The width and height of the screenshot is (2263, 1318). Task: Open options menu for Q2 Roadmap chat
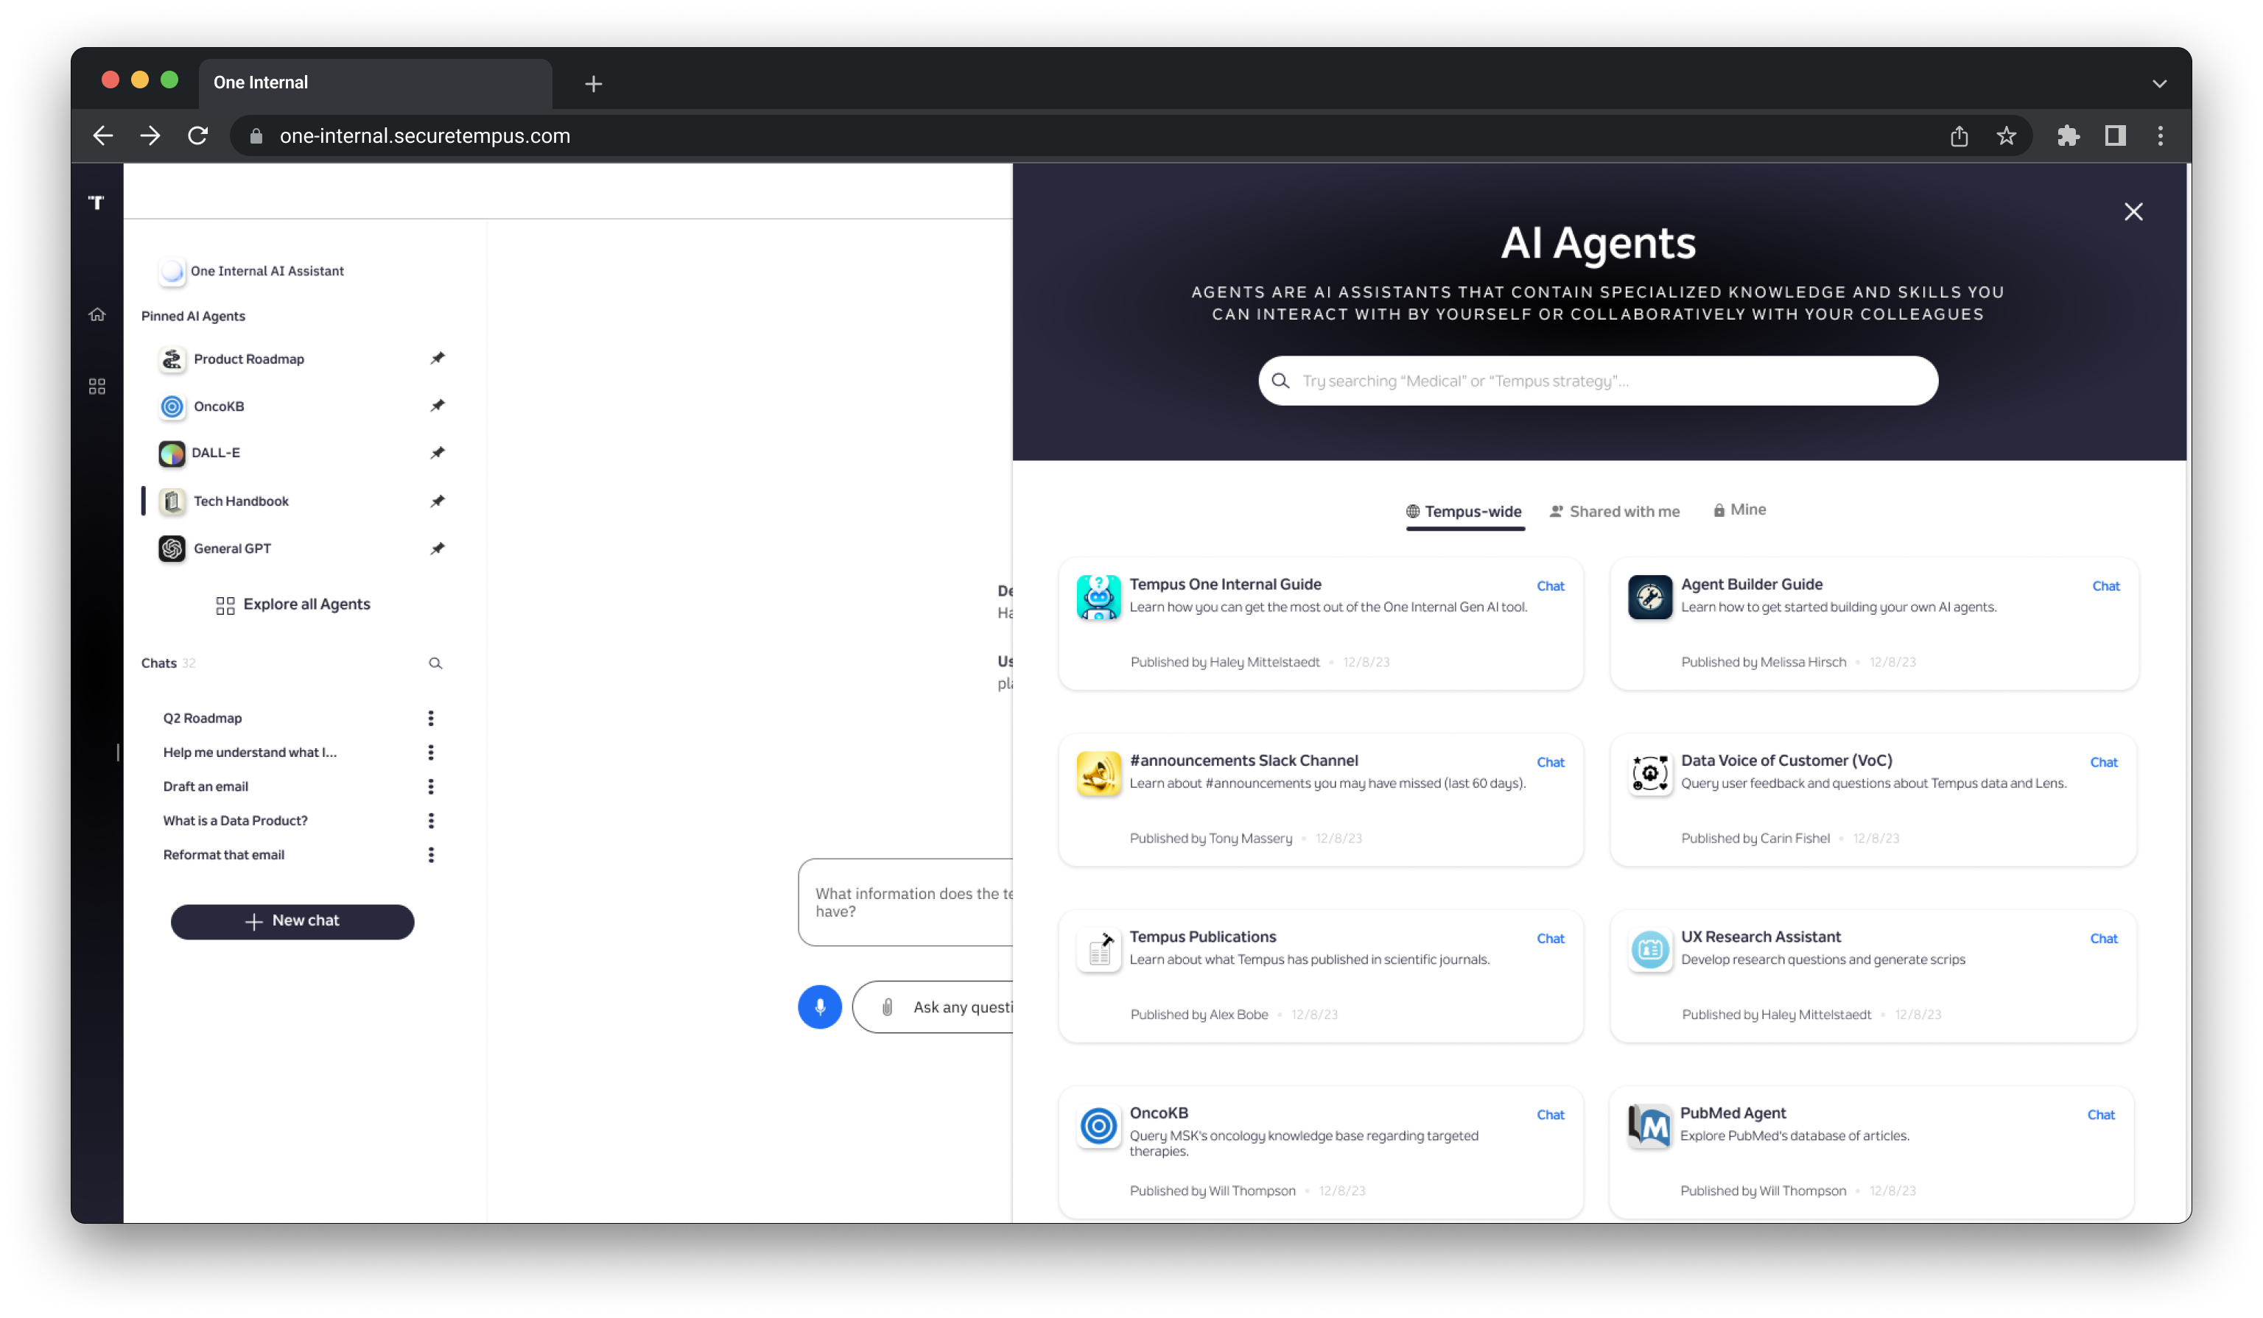[x=431, y=718]
